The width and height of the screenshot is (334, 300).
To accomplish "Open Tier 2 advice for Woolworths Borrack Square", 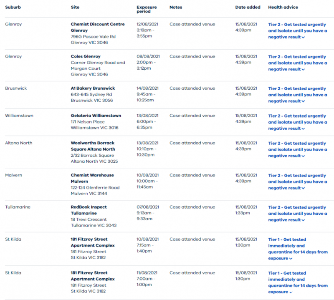I will pyautogui.click(x=298, y=150).
